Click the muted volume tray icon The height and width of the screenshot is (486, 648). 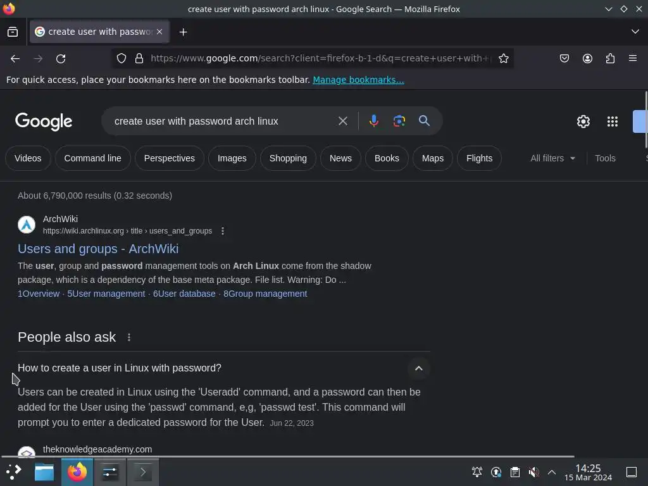533,471
